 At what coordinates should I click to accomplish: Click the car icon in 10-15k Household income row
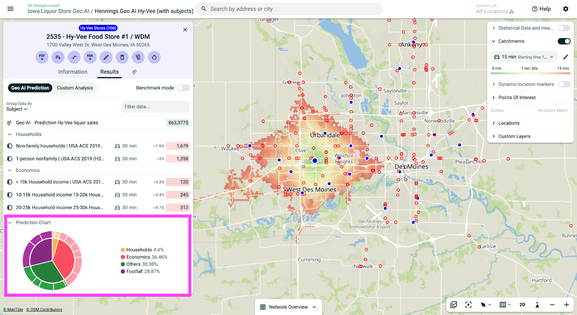tap(117, 195)
